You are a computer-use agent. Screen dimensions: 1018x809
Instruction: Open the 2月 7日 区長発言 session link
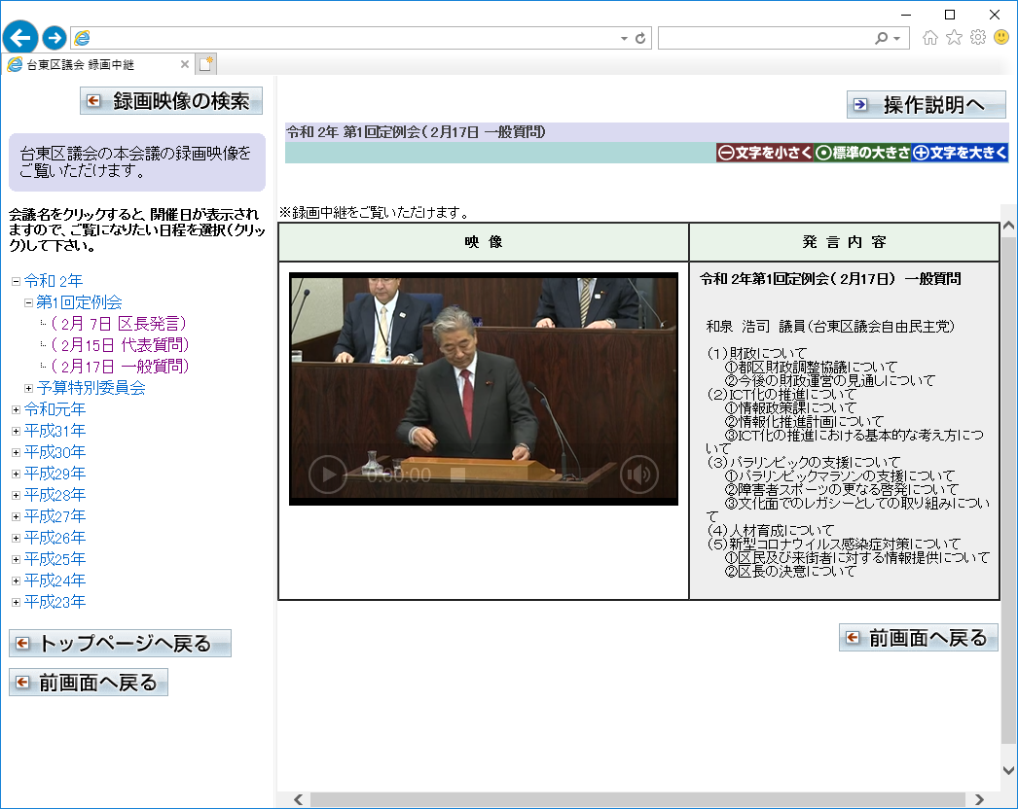[x=119, y=324]
